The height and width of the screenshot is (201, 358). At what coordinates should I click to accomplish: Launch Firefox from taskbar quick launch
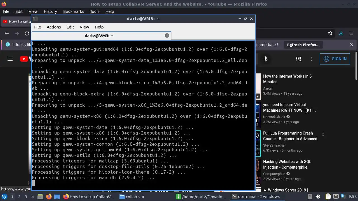click(49, 197)
